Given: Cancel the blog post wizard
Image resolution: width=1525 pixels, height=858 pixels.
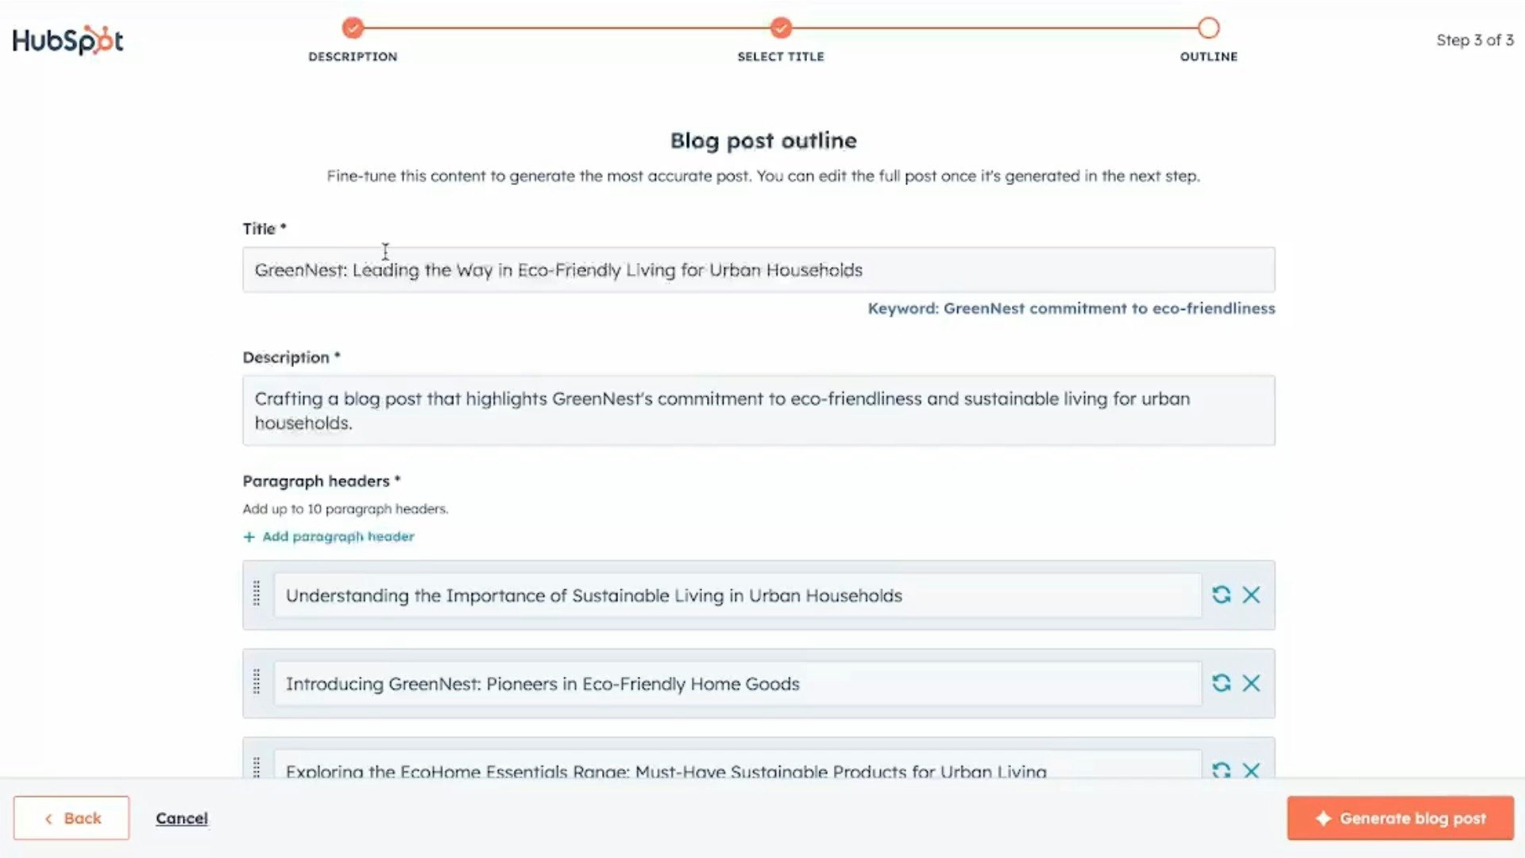Looking at the screenshot, I should pos(181,818).
